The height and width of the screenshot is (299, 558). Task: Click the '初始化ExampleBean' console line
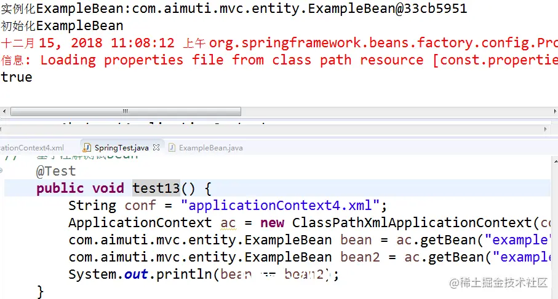pos(62,26)
